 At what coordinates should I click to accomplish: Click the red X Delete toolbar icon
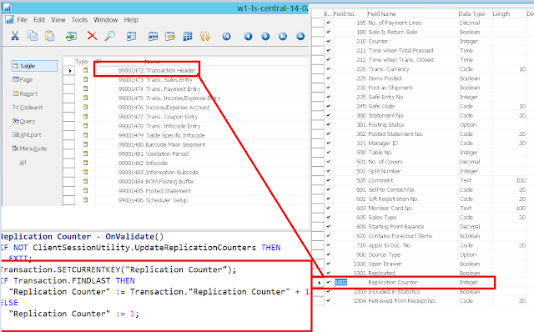point(92,36)
